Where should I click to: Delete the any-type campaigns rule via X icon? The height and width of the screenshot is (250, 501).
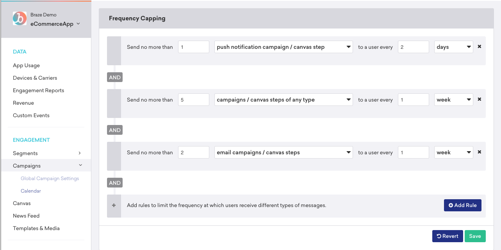coord(480,99)
